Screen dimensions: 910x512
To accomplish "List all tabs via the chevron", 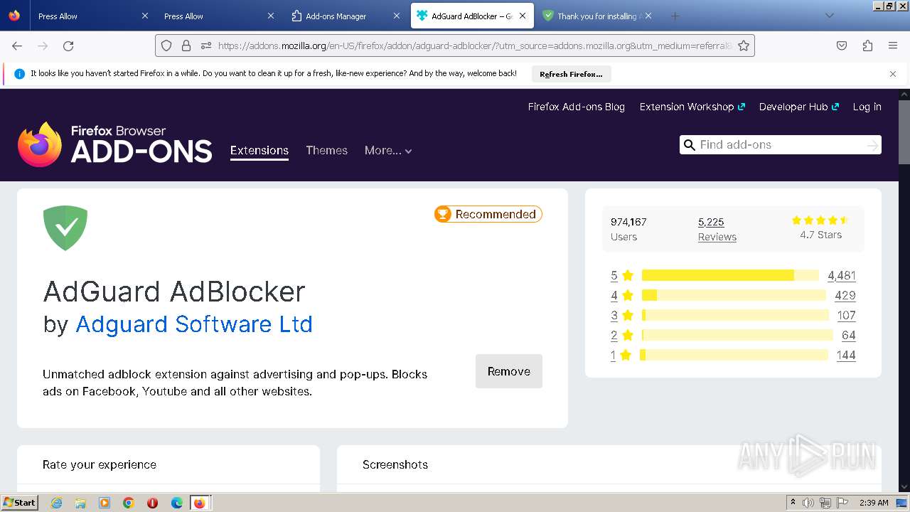I will (x=829, y=16).
